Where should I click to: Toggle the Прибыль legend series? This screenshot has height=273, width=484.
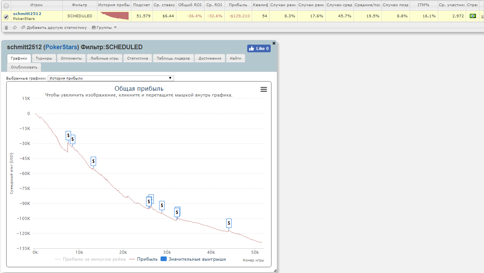click(x=143, y=259)
